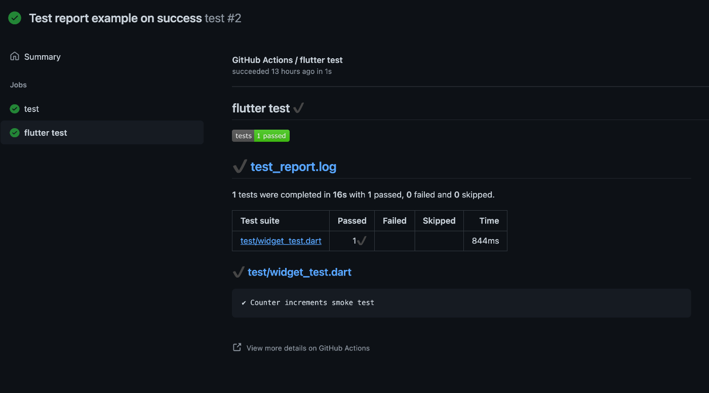This screenshot has width=709, height=393.
Task: Click the green check icon beside the 'test' job
Action: [15, 108]
